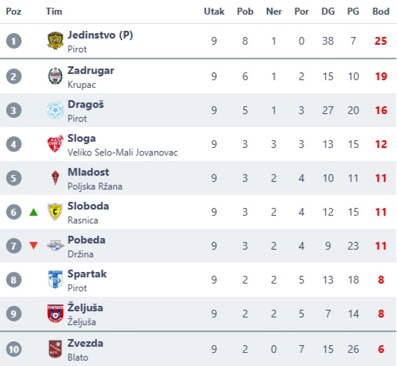
Task: Click the Utak column header
Action: 214,11
